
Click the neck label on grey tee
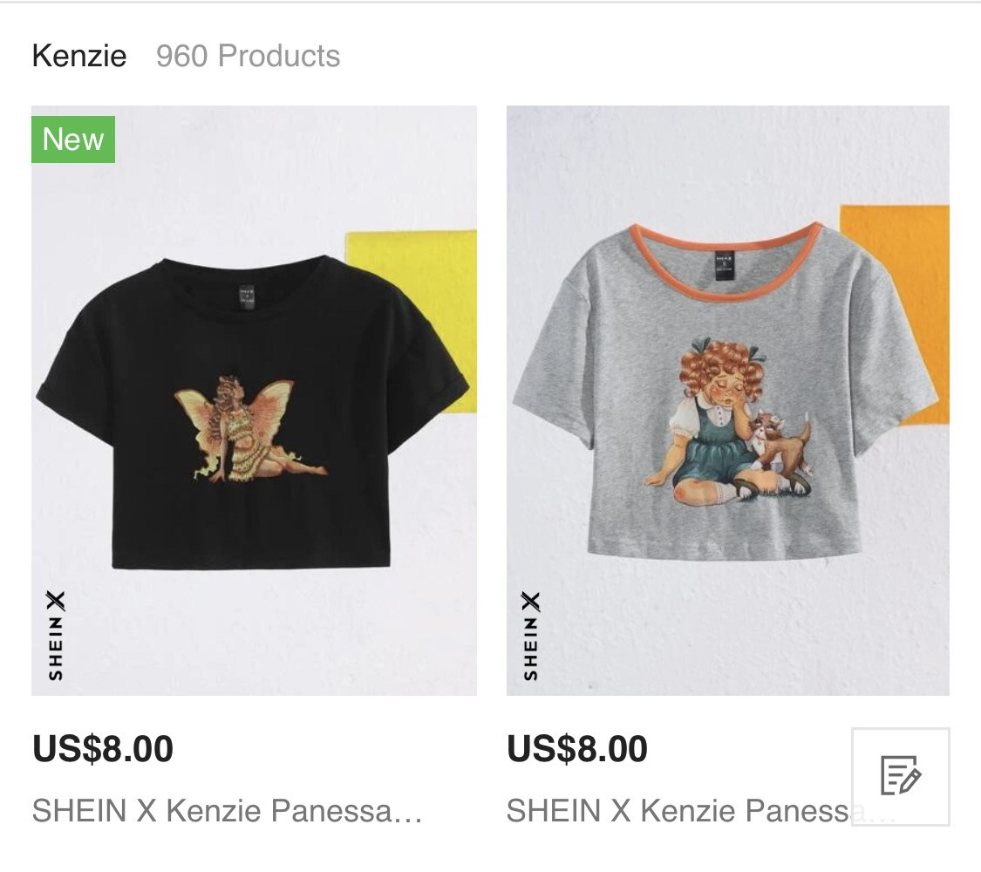point(725,266)
